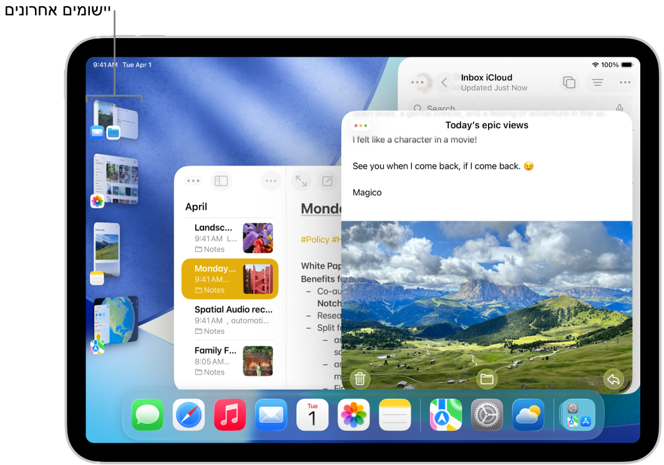Viewport: 664px width, 465px height.
Task: Select the Spatial Audio rec note
Action: coord(231,320)
